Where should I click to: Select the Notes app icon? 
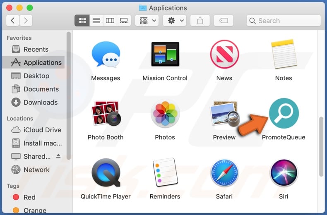284,54
